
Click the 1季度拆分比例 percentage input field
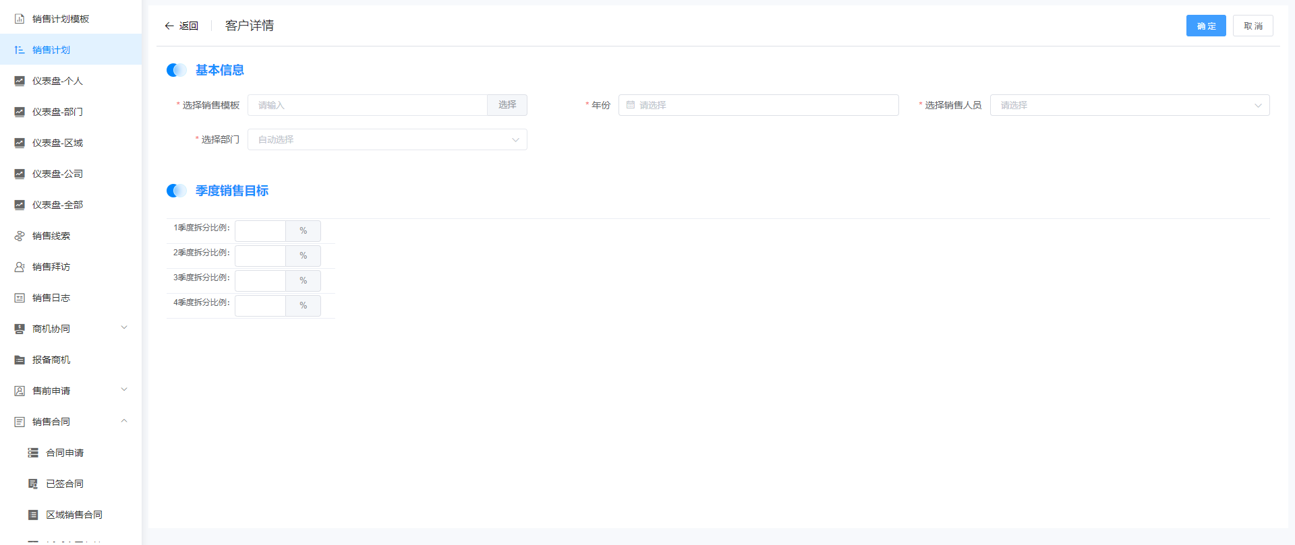(x=260, y=231)
